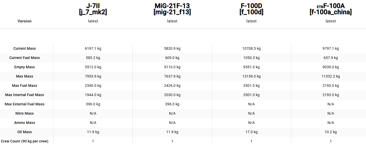
Task: Click MiG-21F-13's Max Fuel Mass value 2426.0 kg
Action: pos(172,86)
